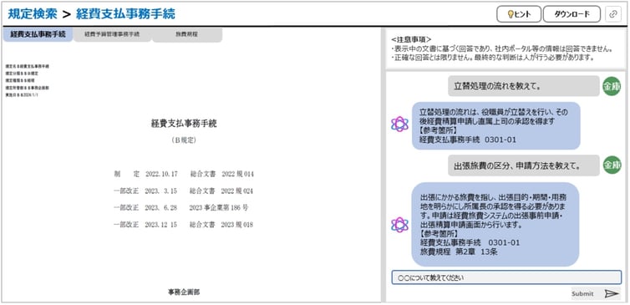630x305 pixels.
Task: Select the 経費支払事務手続 tab
Action: (38, 34)
